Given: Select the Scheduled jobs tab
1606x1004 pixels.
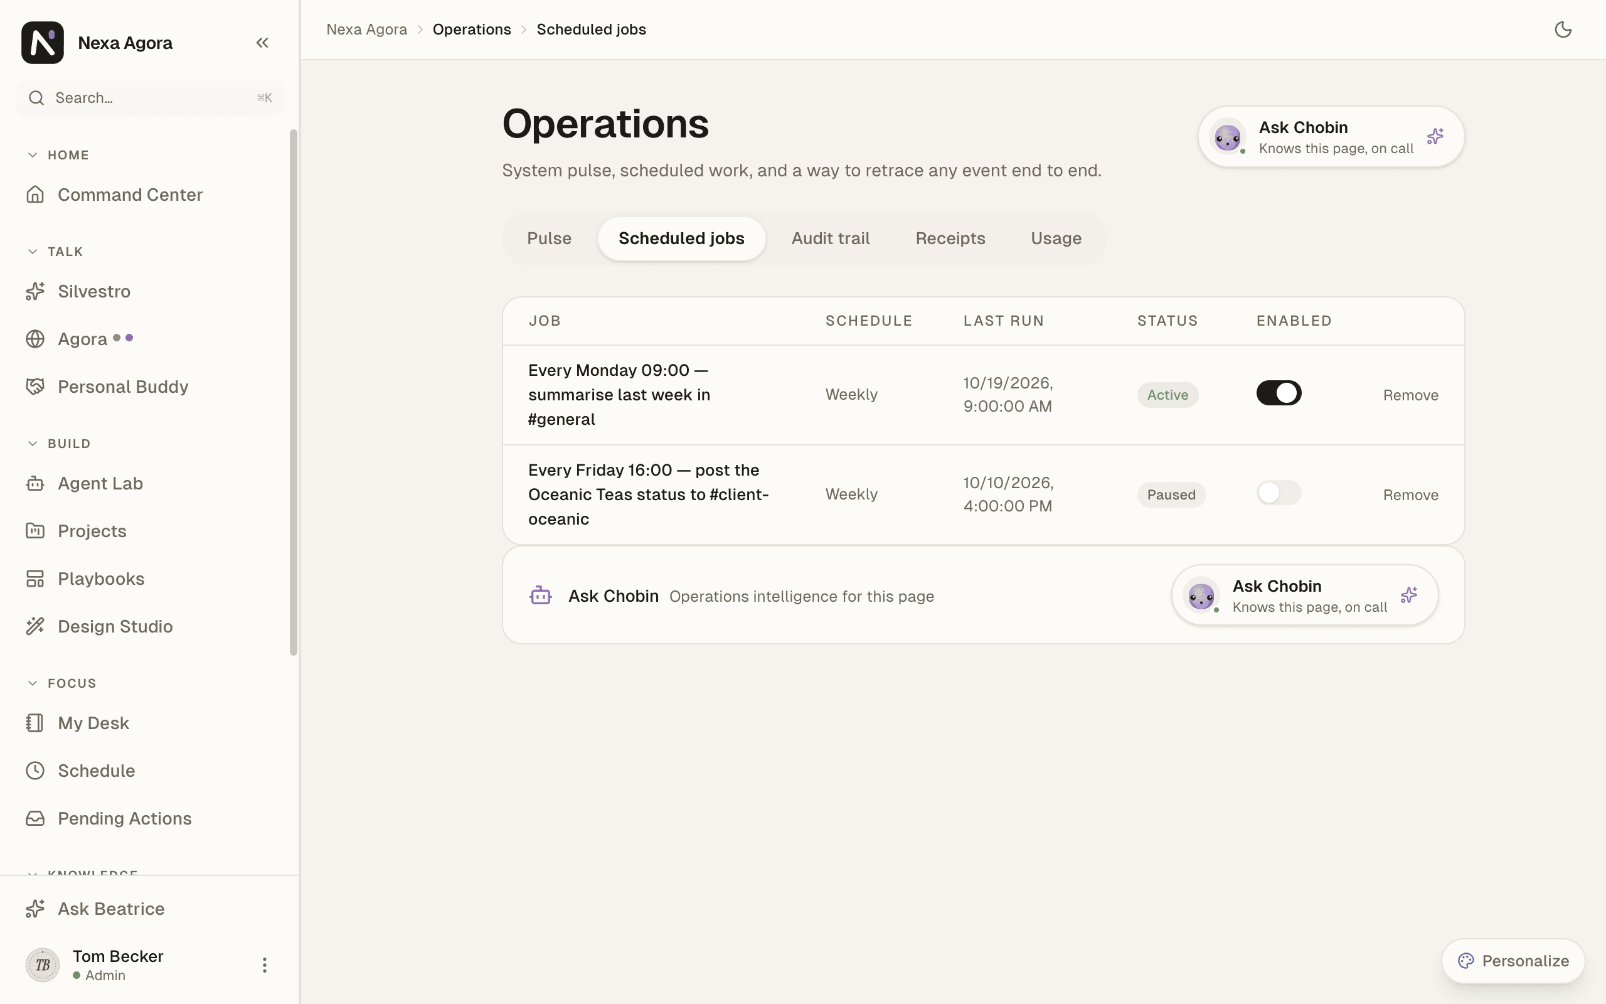Looking at the screenshot, I should click(x=681, y=238).
